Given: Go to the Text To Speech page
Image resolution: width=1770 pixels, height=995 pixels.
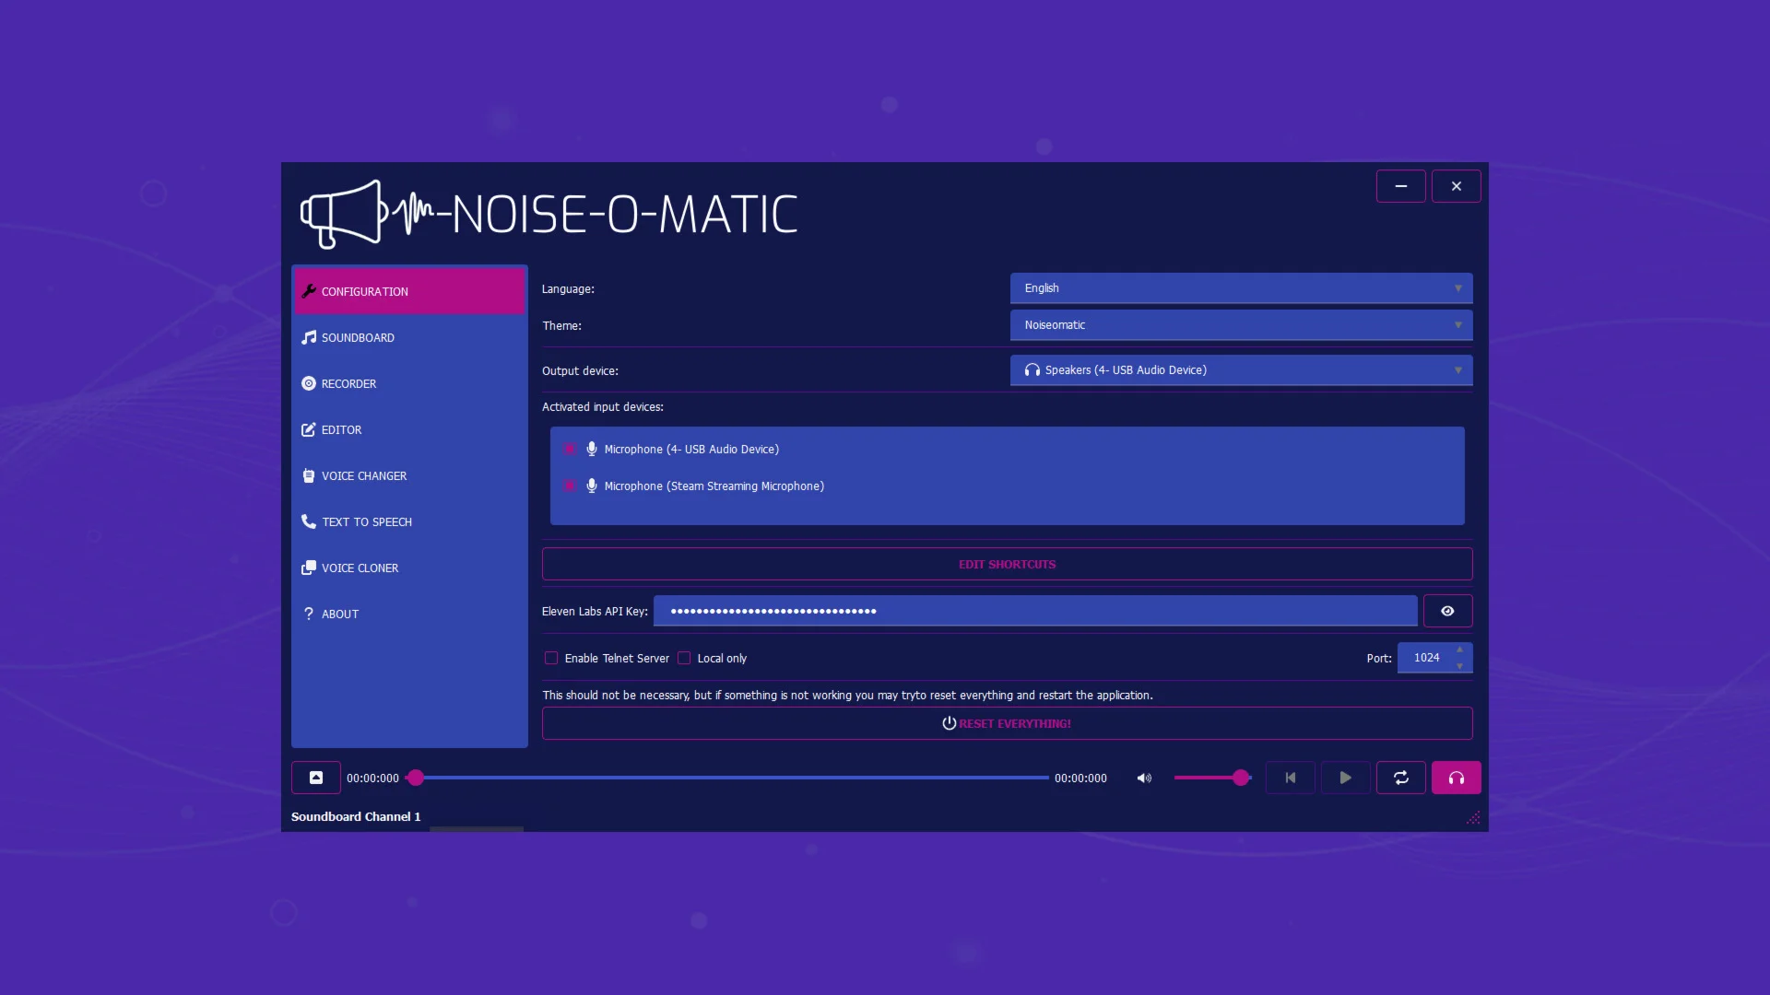Looking at the screenshot, I should pos(366,521).
